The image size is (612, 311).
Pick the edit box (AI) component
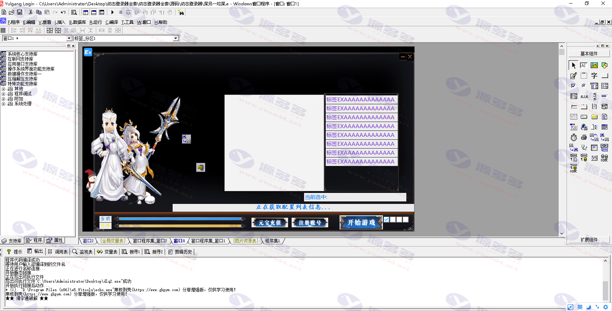(x=584, y=65)
